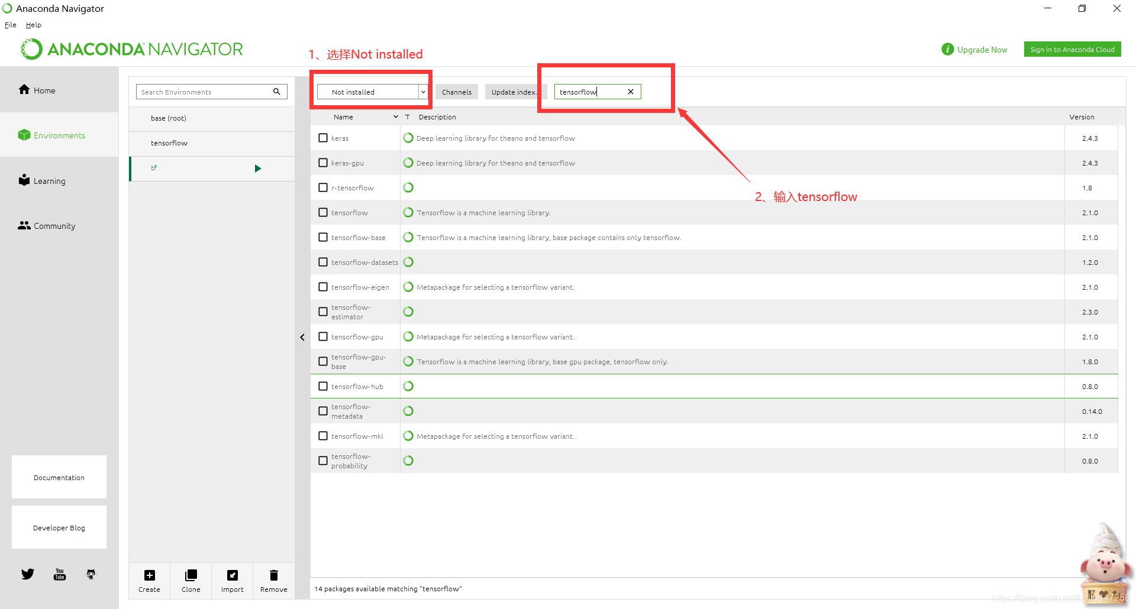Viewport: 1136px width, 609px height.
Task: Check the tensorflow-estimator package checkbox
Action: (x=323, y=312)
